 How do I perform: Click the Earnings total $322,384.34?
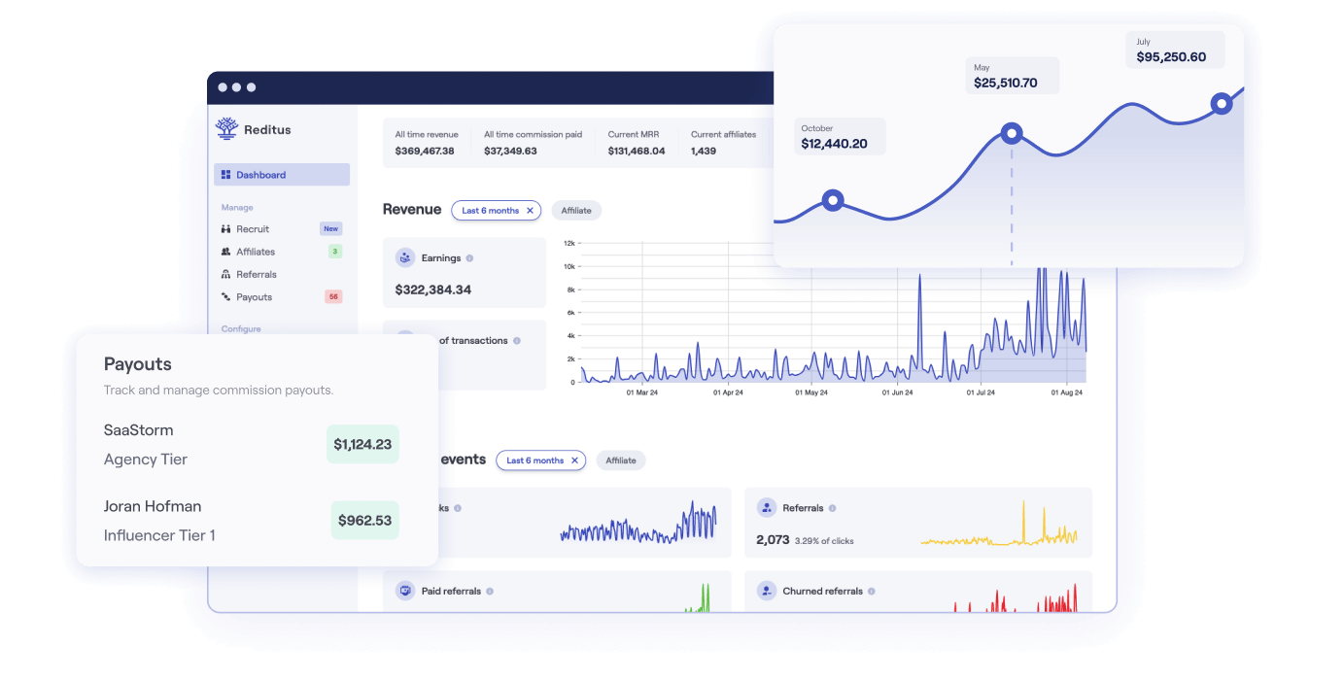click(433, 289)
